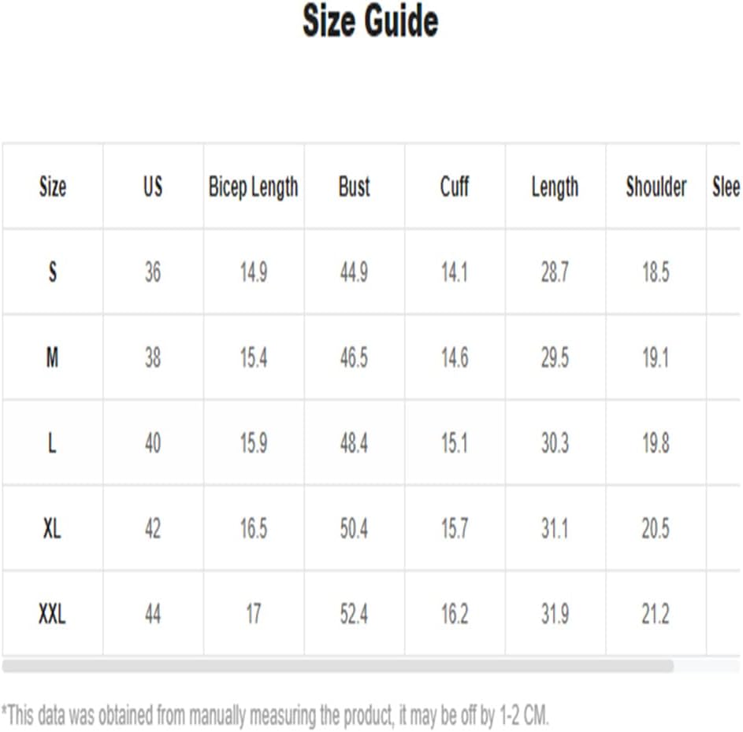The height and width of the screenshot is (732, 743).
Task: Click the Shoulder column header
Action: [656, 186]
